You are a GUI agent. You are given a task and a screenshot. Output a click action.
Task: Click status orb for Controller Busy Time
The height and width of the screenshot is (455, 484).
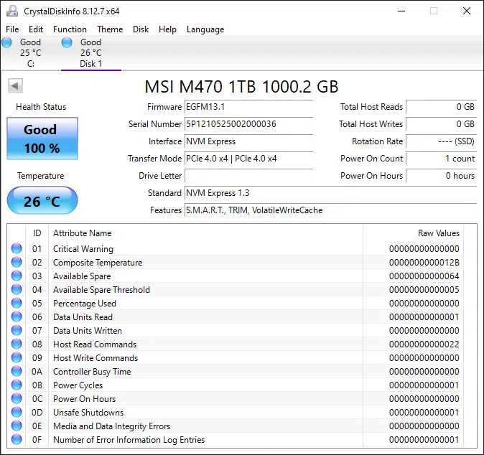[x=17, y=371]
